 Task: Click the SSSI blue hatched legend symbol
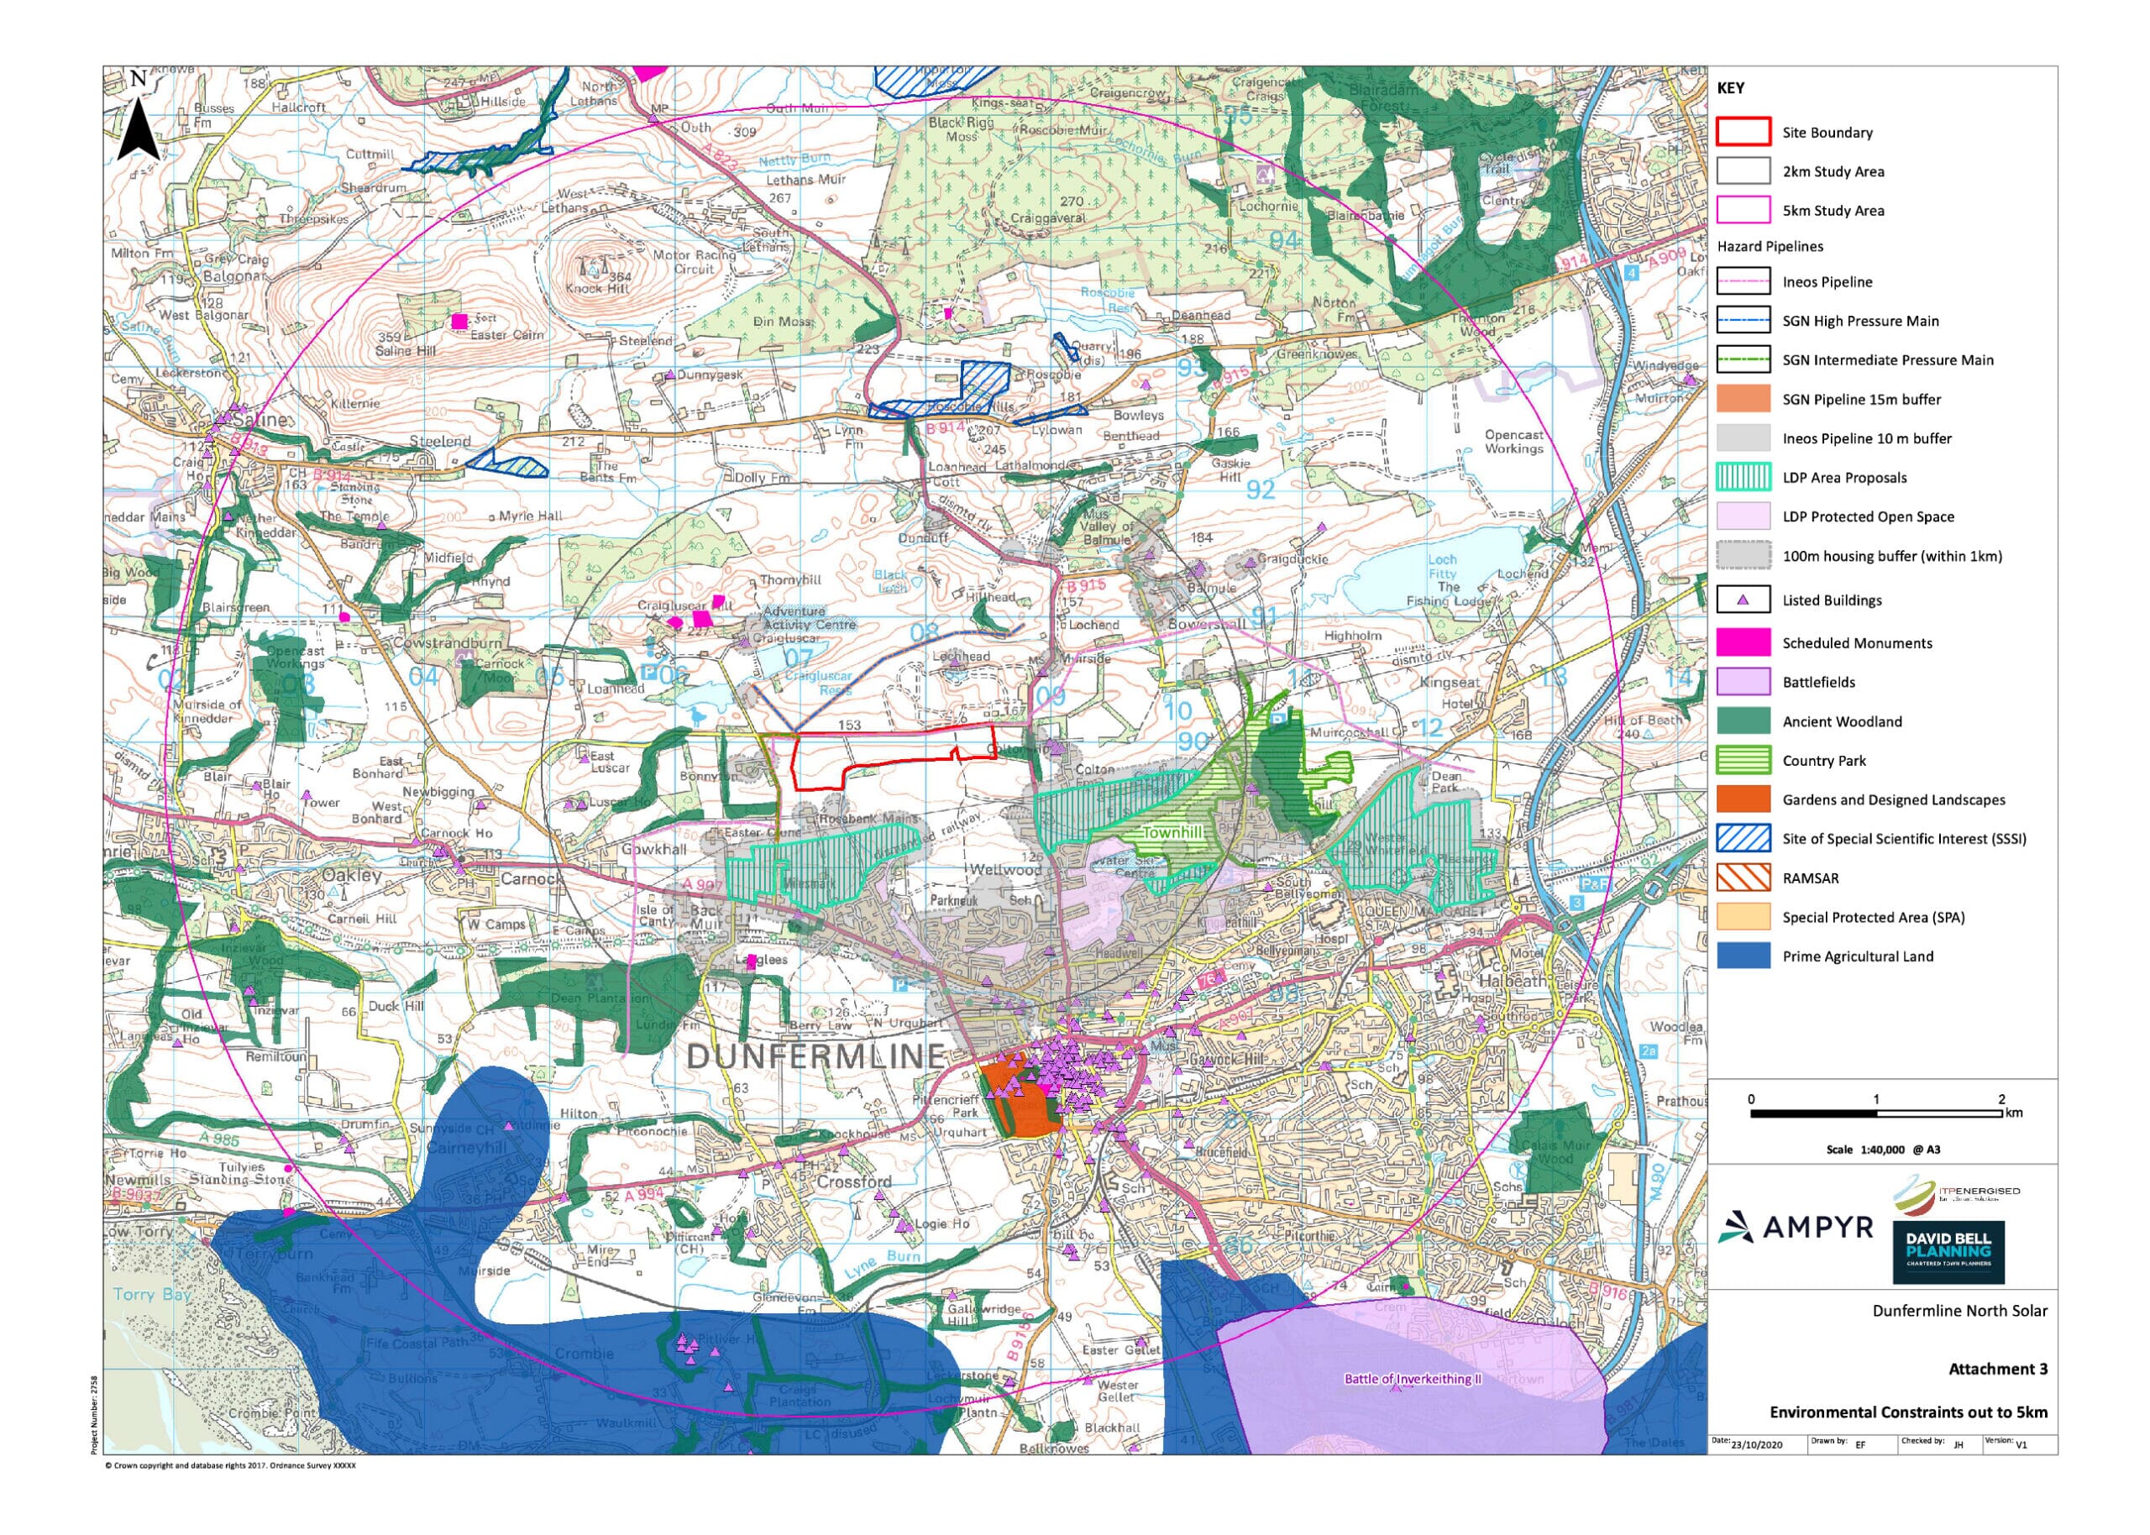(x=1742, y=838)
